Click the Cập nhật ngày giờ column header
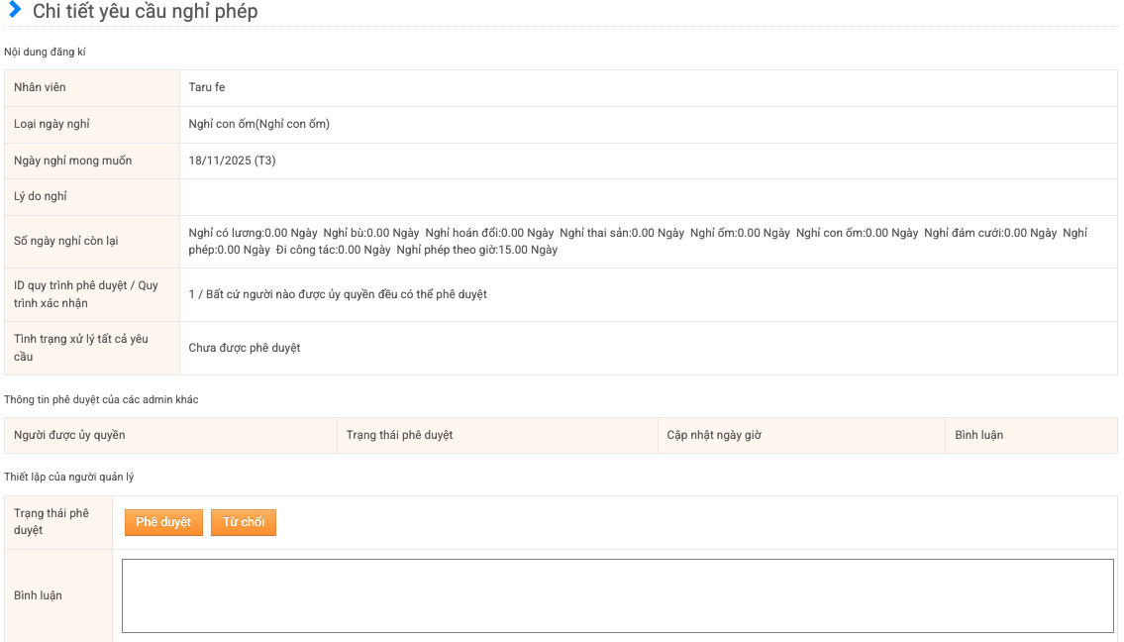This screenshot has width=1124, height=642. point(714,435)
